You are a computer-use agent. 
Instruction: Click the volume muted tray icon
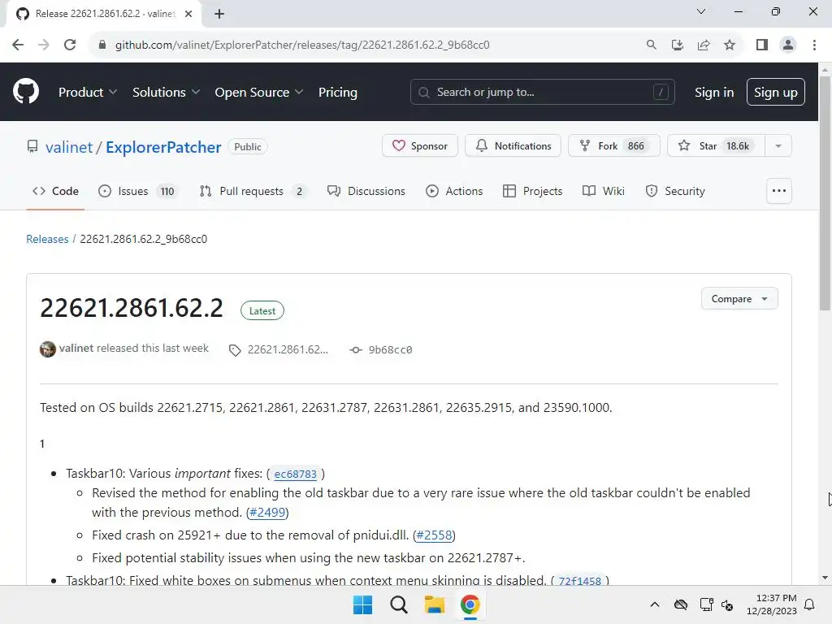coord(727,604)
